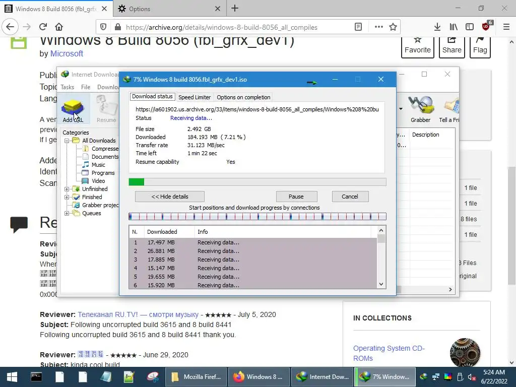Screen dimensions: 516x387
Task: Toggle Firefox reader view icon
Action: click(x=358, y=27)
